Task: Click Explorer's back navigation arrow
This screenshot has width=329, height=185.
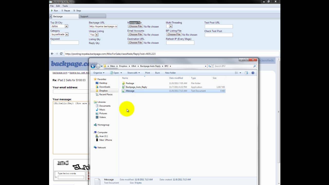Action: (x=93, y=66)
